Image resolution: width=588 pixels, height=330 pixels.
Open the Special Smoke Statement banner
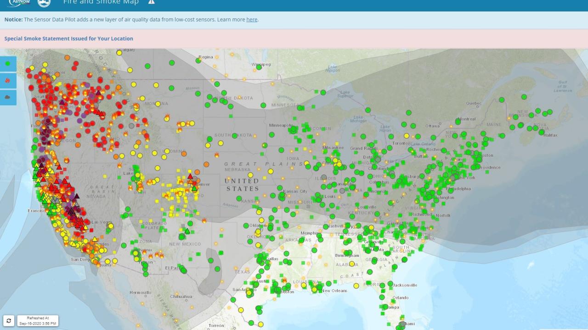click(68, 38)
